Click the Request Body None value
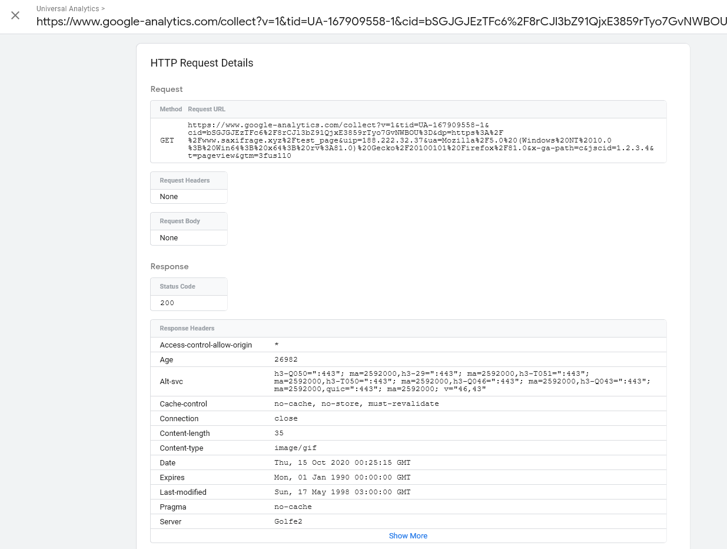The image size is (727, 549). (x=169, y=238)
